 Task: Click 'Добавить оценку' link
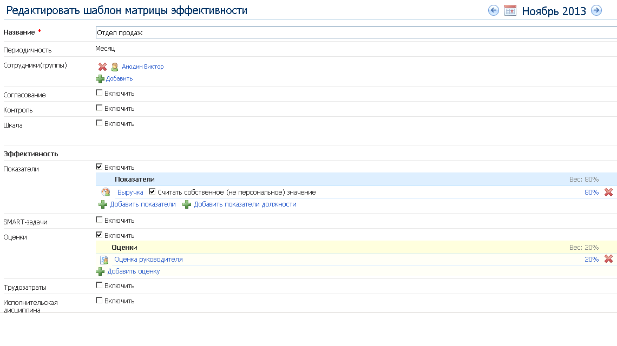click(133, 271)
